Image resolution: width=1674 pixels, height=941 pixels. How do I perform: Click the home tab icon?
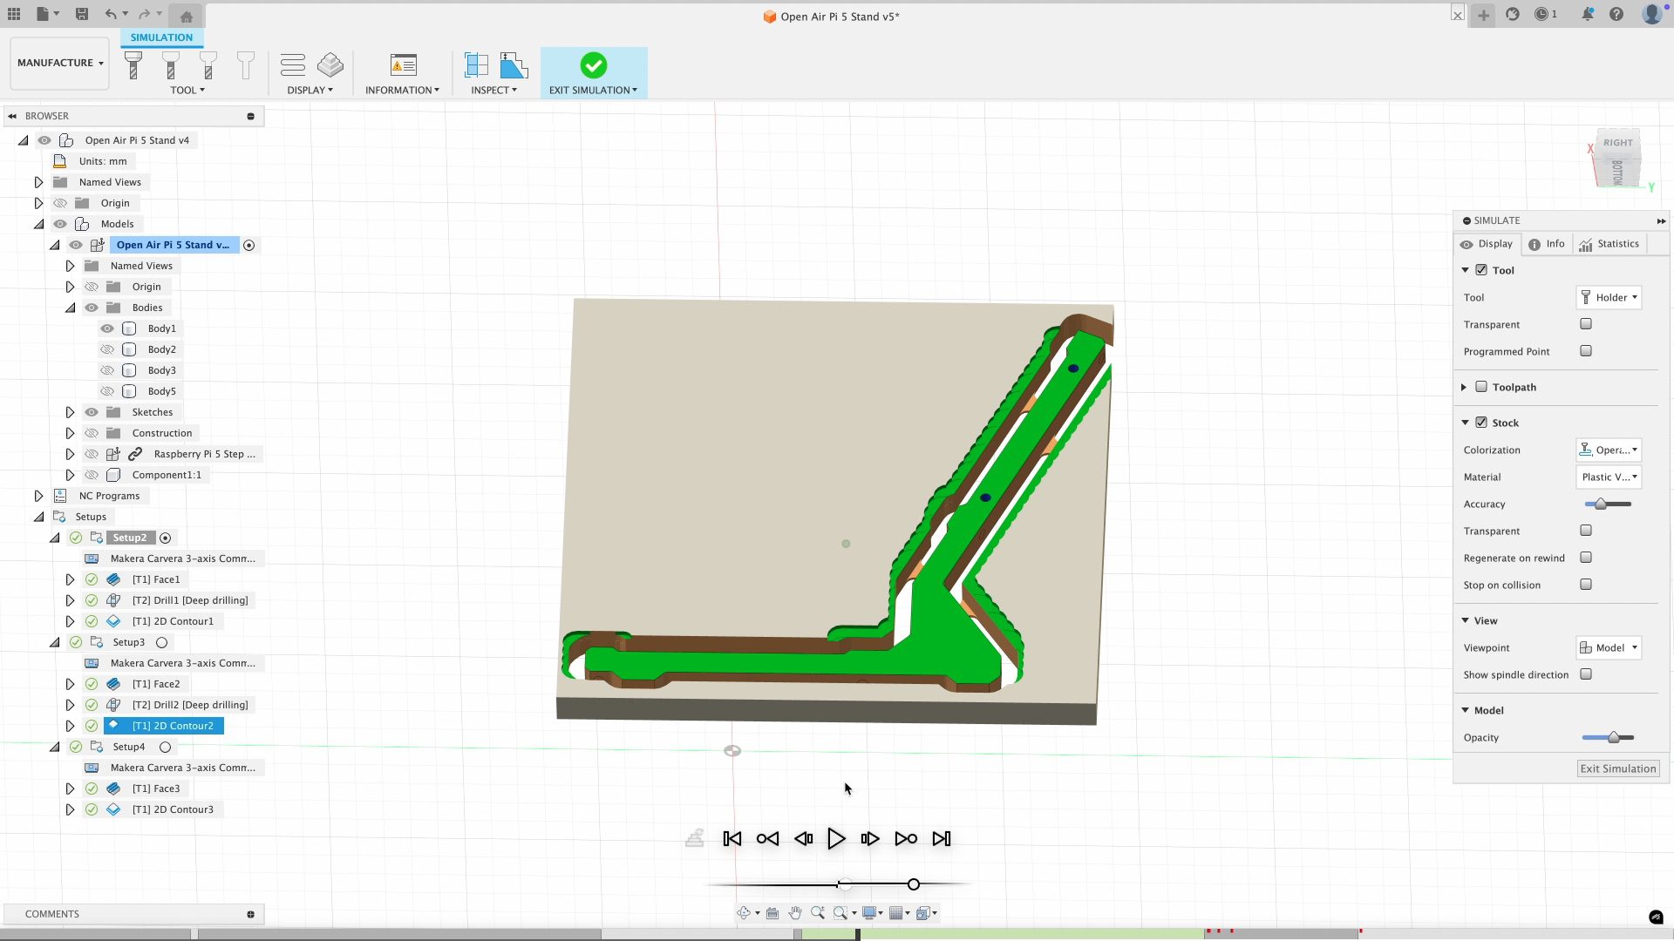point(186,16)
